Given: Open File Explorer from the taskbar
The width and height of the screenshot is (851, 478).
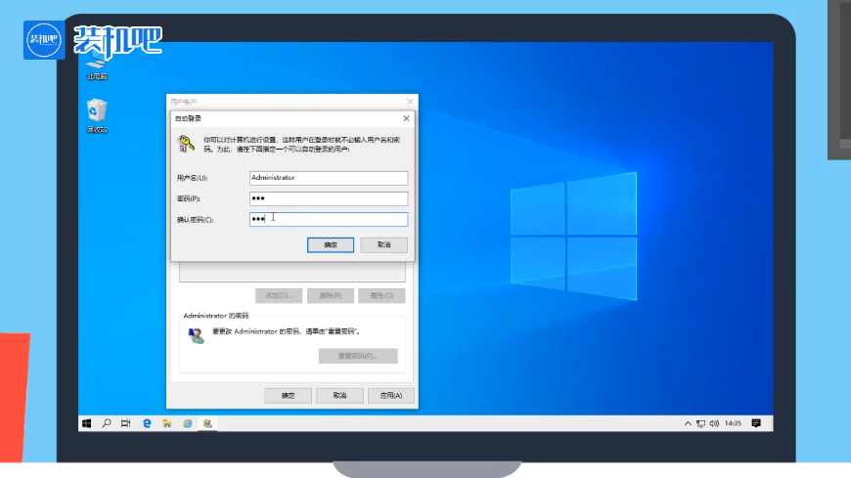Looking at the screenshot, I should [167, 423].
